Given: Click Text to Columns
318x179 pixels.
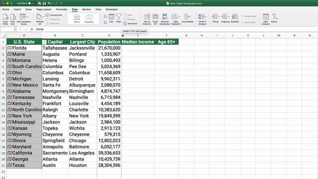Looking at the screenshot, I should pos(147,19).
